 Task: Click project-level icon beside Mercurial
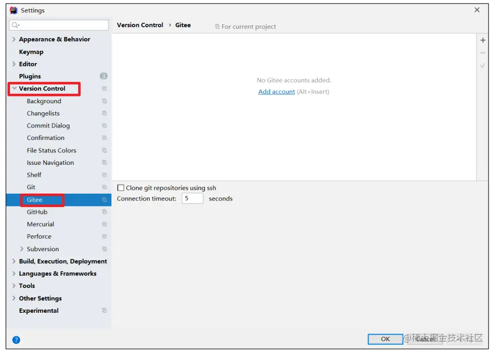[104, 224]
